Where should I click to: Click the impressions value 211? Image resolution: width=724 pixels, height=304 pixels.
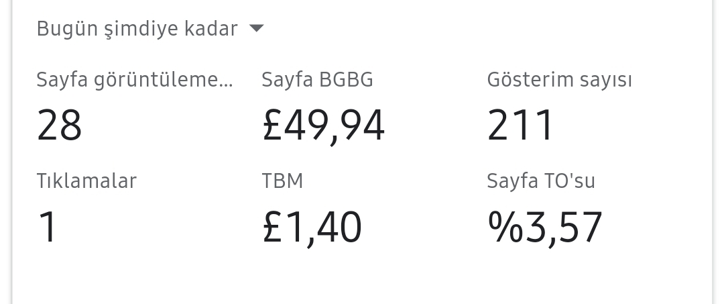pyautogui.click(x=520, y=125)
